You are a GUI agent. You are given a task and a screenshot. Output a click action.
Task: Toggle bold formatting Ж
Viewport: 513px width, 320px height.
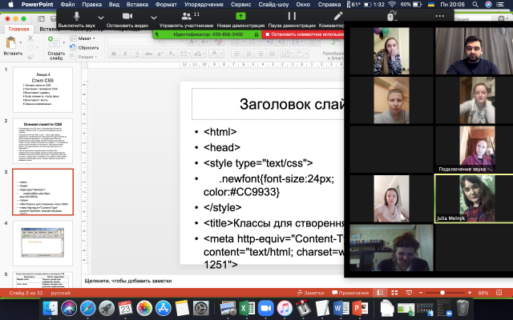coord(114,54)
